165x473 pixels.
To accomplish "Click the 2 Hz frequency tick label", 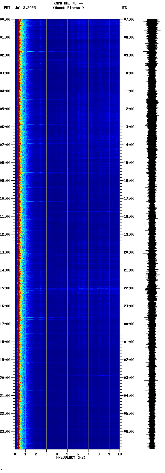I will pyautogui.click(x=36, y=454).
